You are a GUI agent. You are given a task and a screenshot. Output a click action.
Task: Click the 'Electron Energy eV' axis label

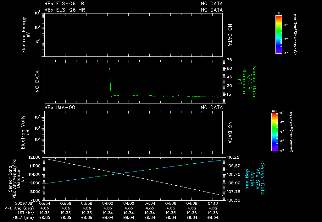(26, 35)
